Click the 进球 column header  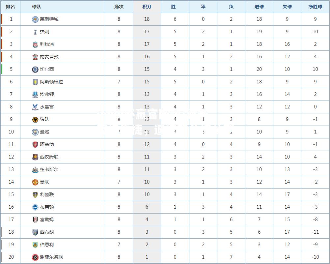pyautogui.click(x=259, y=7)
